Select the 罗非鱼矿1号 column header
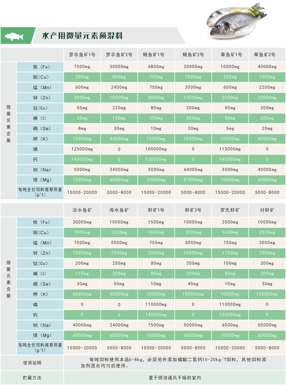This screenshot has height=385, width=286. pos(82,55)
